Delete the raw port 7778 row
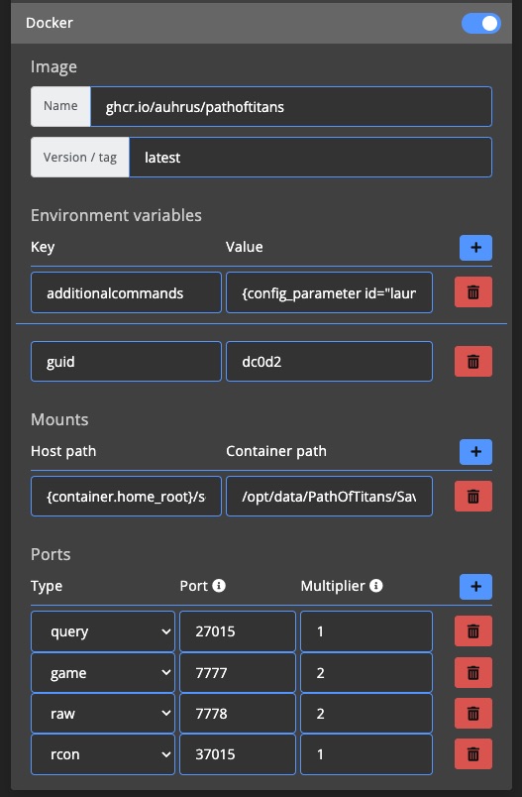 (473, 713)
